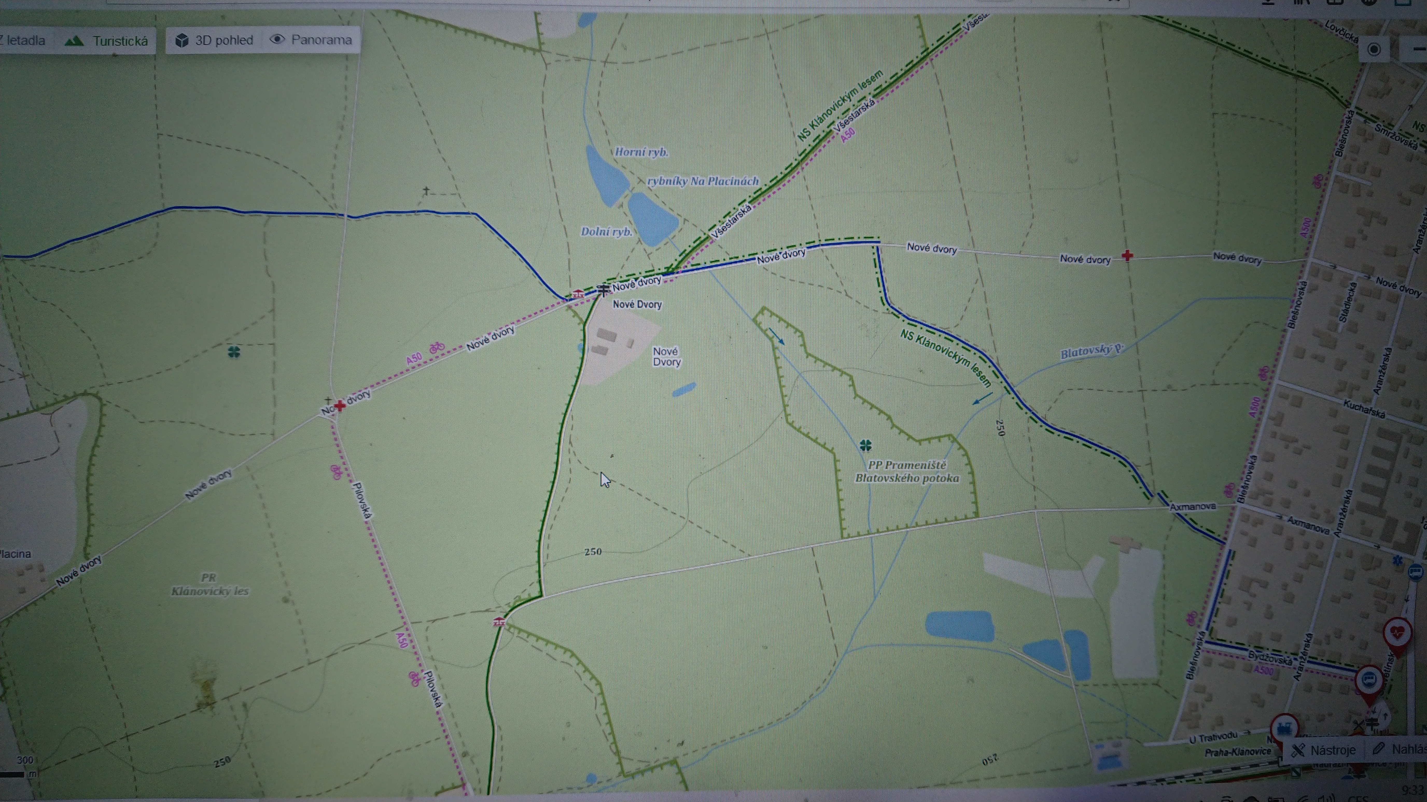
Task: Click the green clover icon in western forest
Action: 234,352
